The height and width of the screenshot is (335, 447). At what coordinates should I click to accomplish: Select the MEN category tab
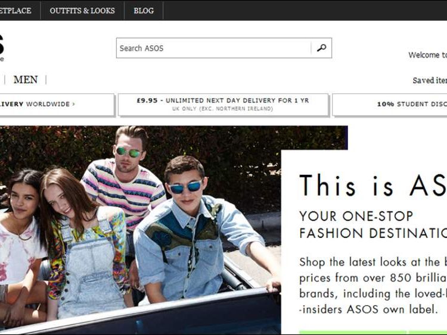point(26,80)
